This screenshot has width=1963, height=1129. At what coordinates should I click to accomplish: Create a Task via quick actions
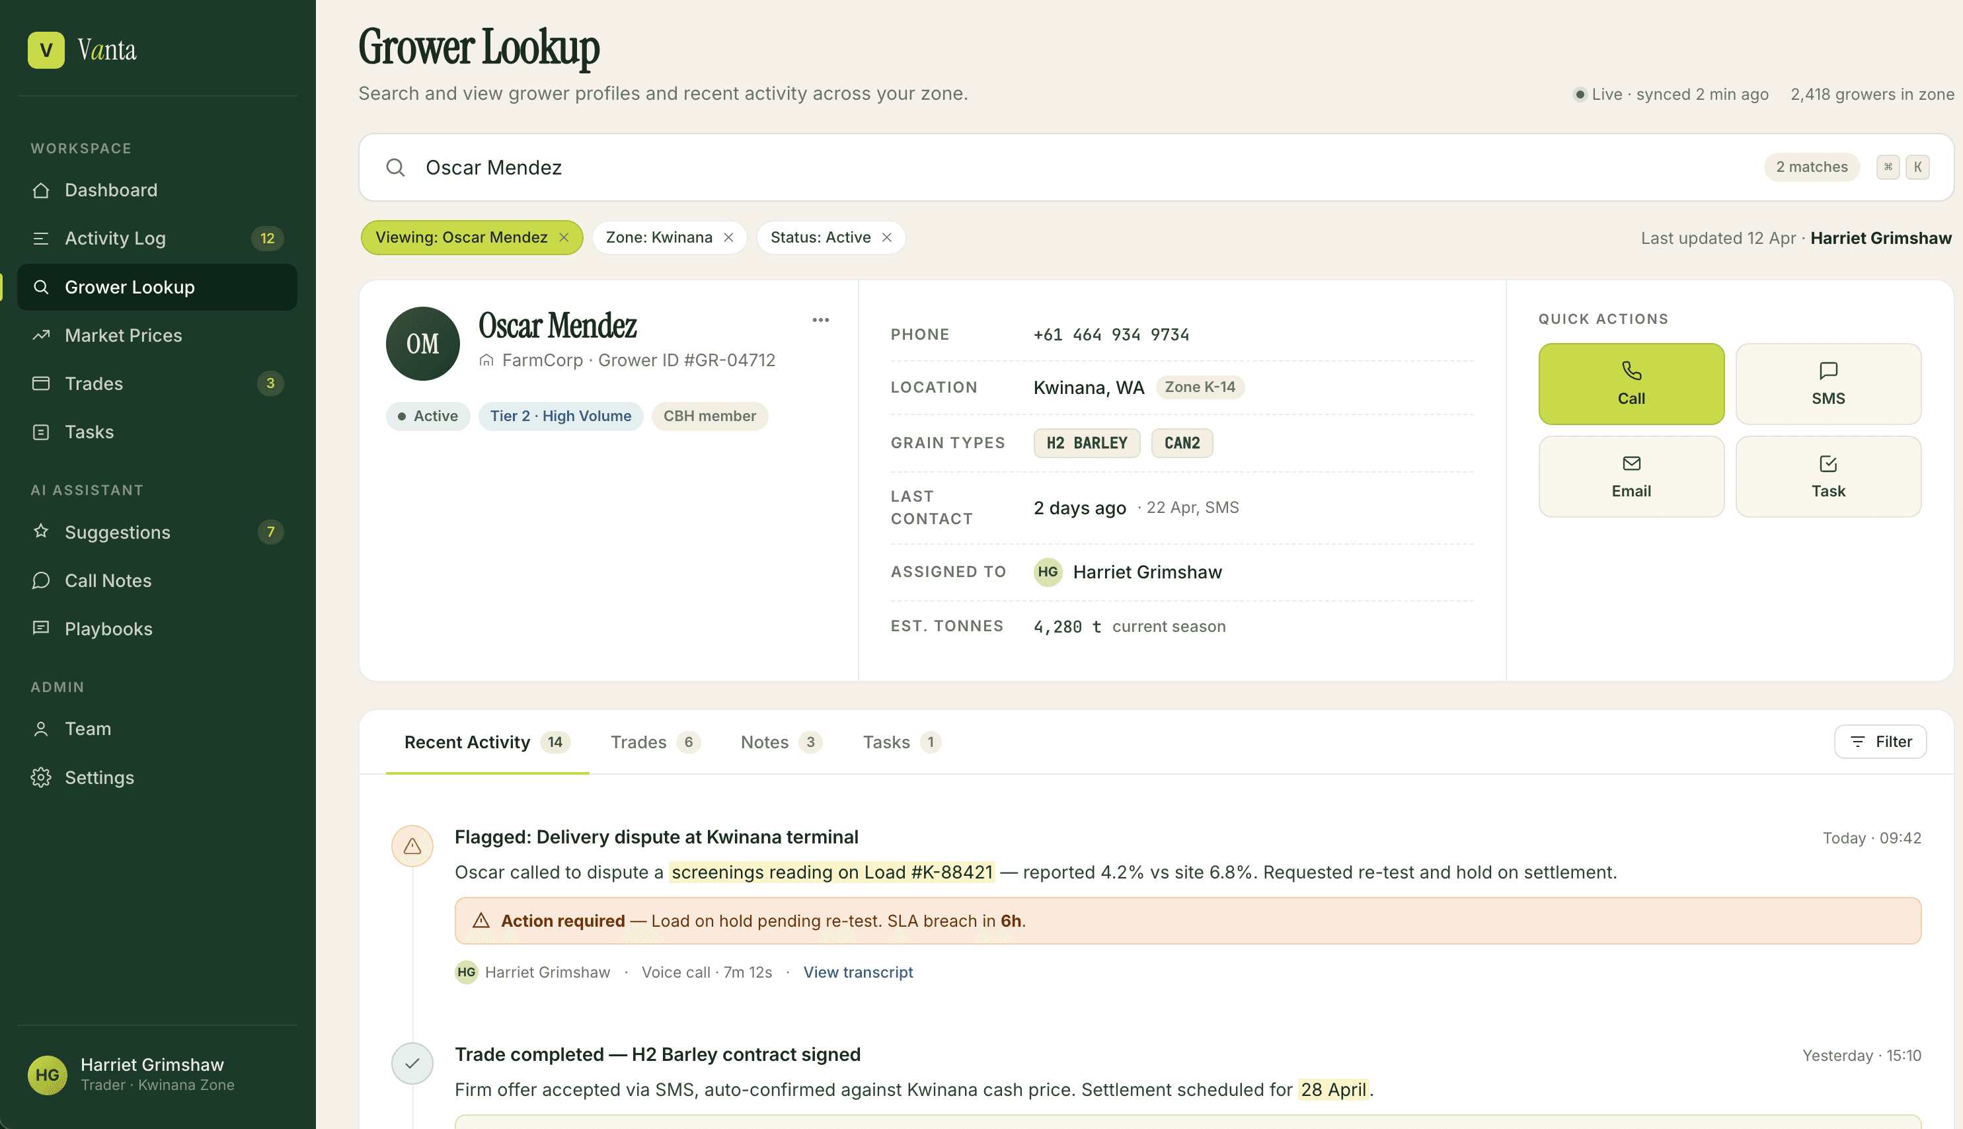(1828, 475)
